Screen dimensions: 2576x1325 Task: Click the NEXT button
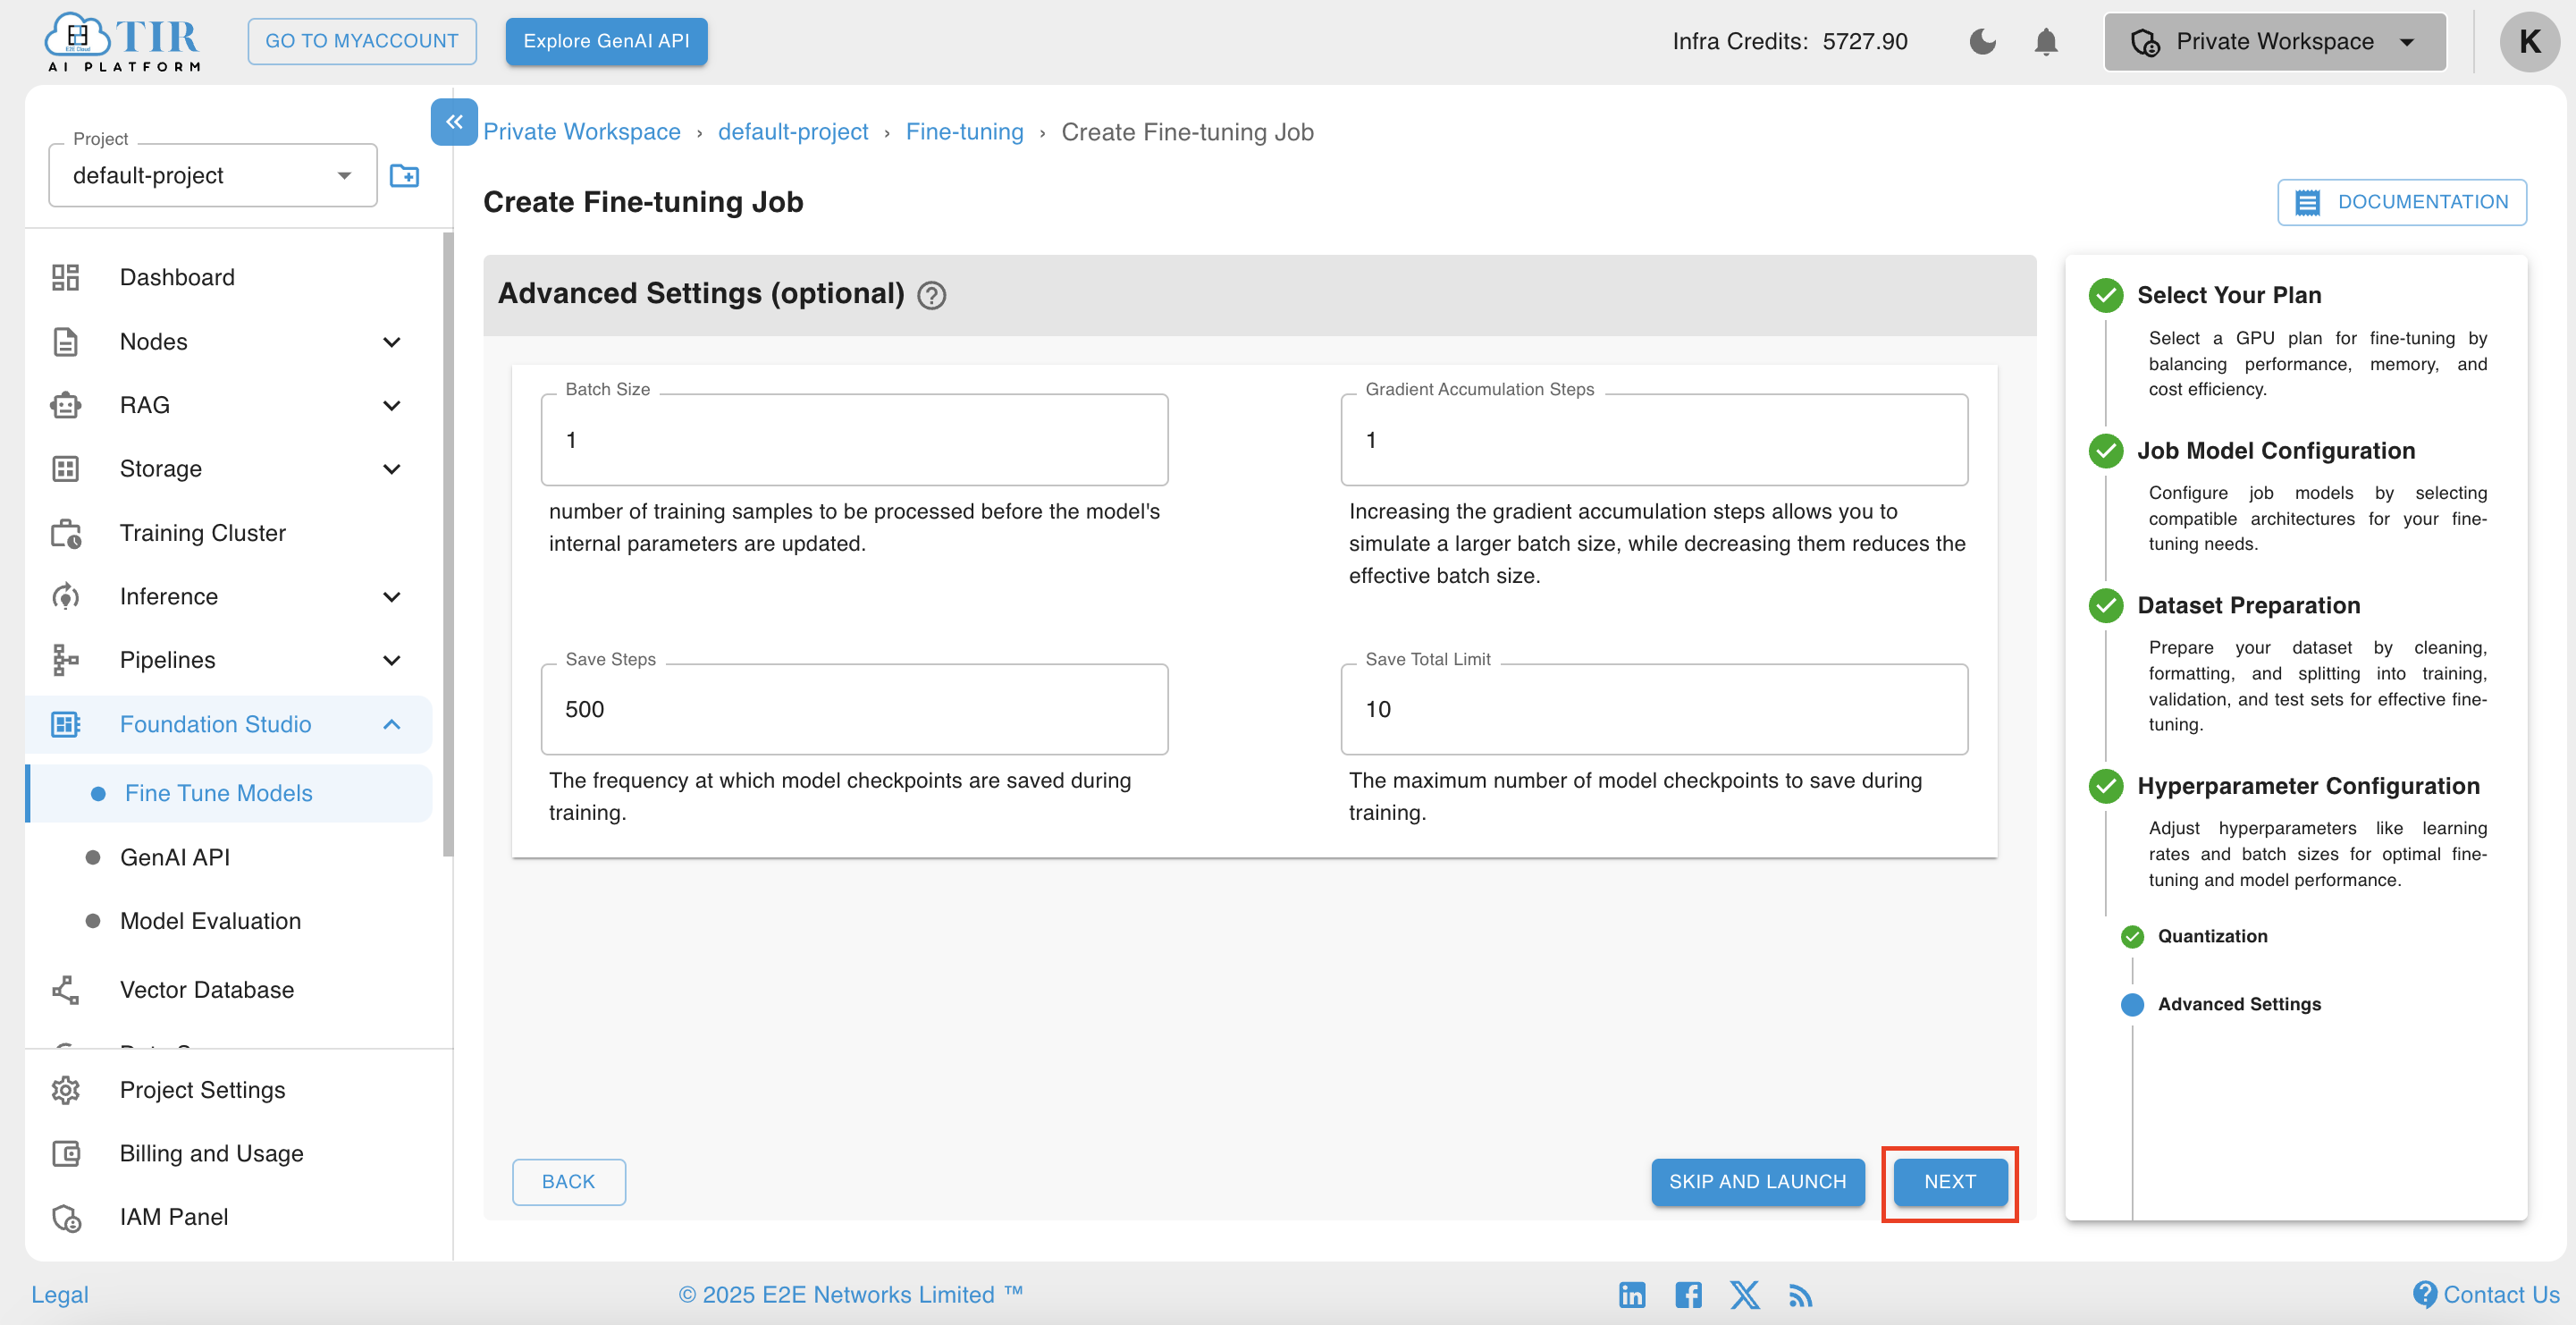point(1950,1182)
